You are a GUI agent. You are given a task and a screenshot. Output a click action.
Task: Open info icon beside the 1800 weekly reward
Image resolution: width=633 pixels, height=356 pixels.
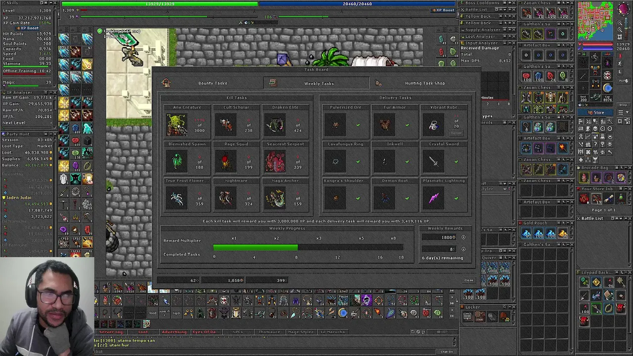(463, 237)
